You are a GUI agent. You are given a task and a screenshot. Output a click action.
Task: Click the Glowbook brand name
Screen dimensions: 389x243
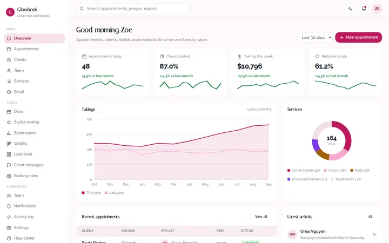point(28,9)
